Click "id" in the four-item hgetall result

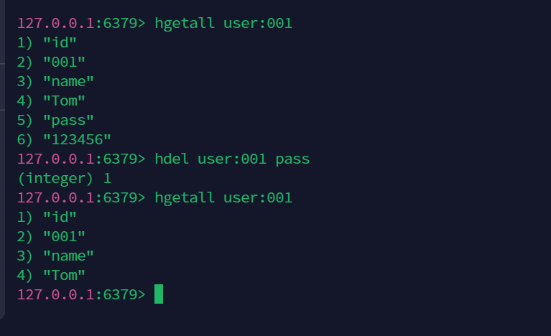coord(60,217)
